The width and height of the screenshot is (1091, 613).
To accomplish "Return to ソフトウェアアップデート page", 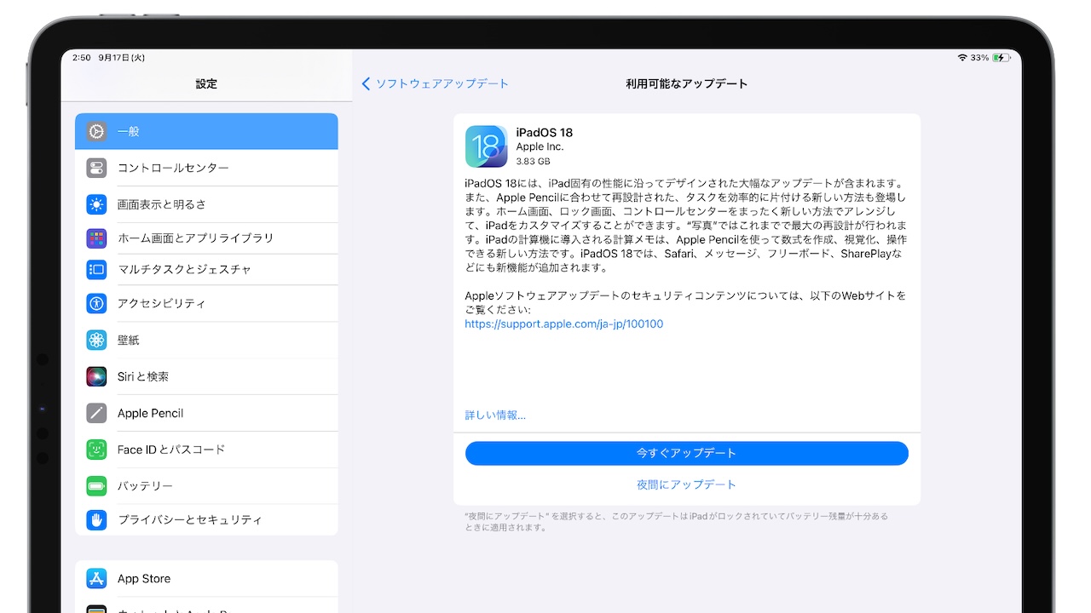I will (436, 83).
